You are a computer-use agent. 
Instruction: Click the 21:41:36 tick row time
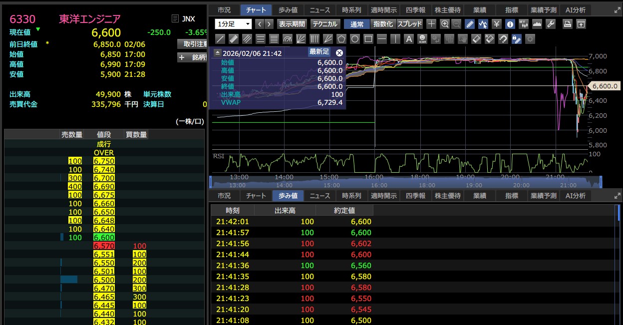tap(232, 266)
